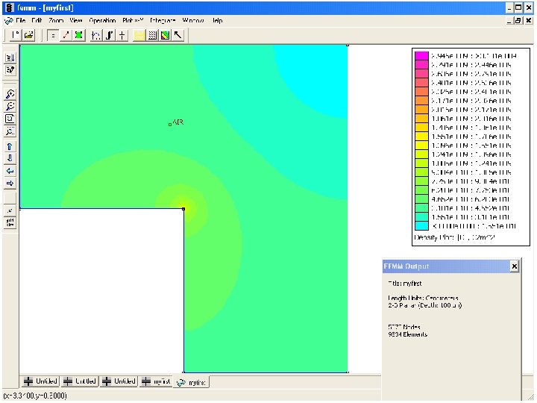Toggle the mesh display dotted icon

click(x=152, y=35)
